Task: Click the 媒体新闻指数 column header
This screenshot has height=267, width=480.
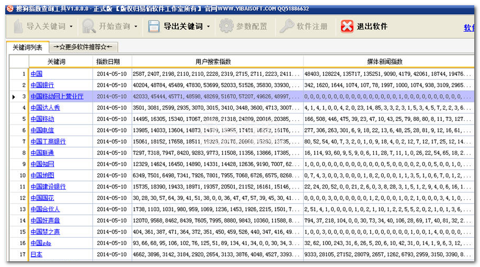Action: click(389, 62)
